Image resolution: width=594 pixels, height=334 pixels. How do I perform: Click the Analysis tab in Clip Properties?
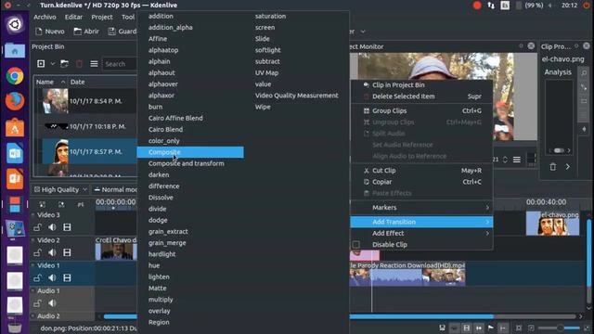tap(558, 72)
